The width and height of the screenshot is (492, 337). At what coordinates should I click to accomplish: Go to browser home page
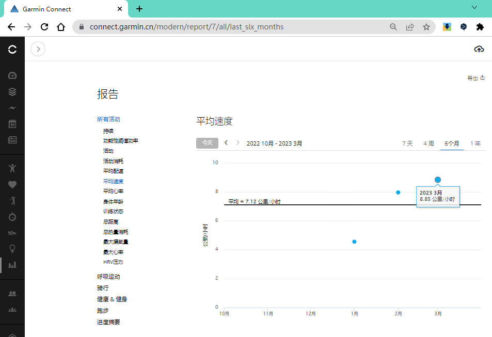pos(61,27)
